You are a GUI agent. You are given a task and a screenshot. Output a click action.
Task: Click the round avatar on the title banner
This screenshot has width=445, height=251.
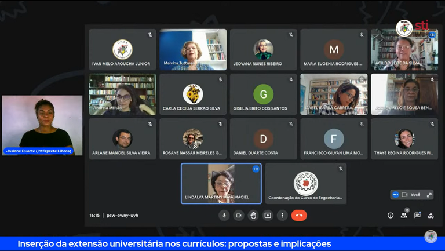click(x=431, y=237)
